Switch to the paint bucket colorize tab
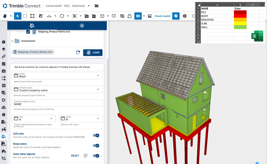Image resolution: width=267 pixels, height=164 pixels. click(x=32, y=26)
